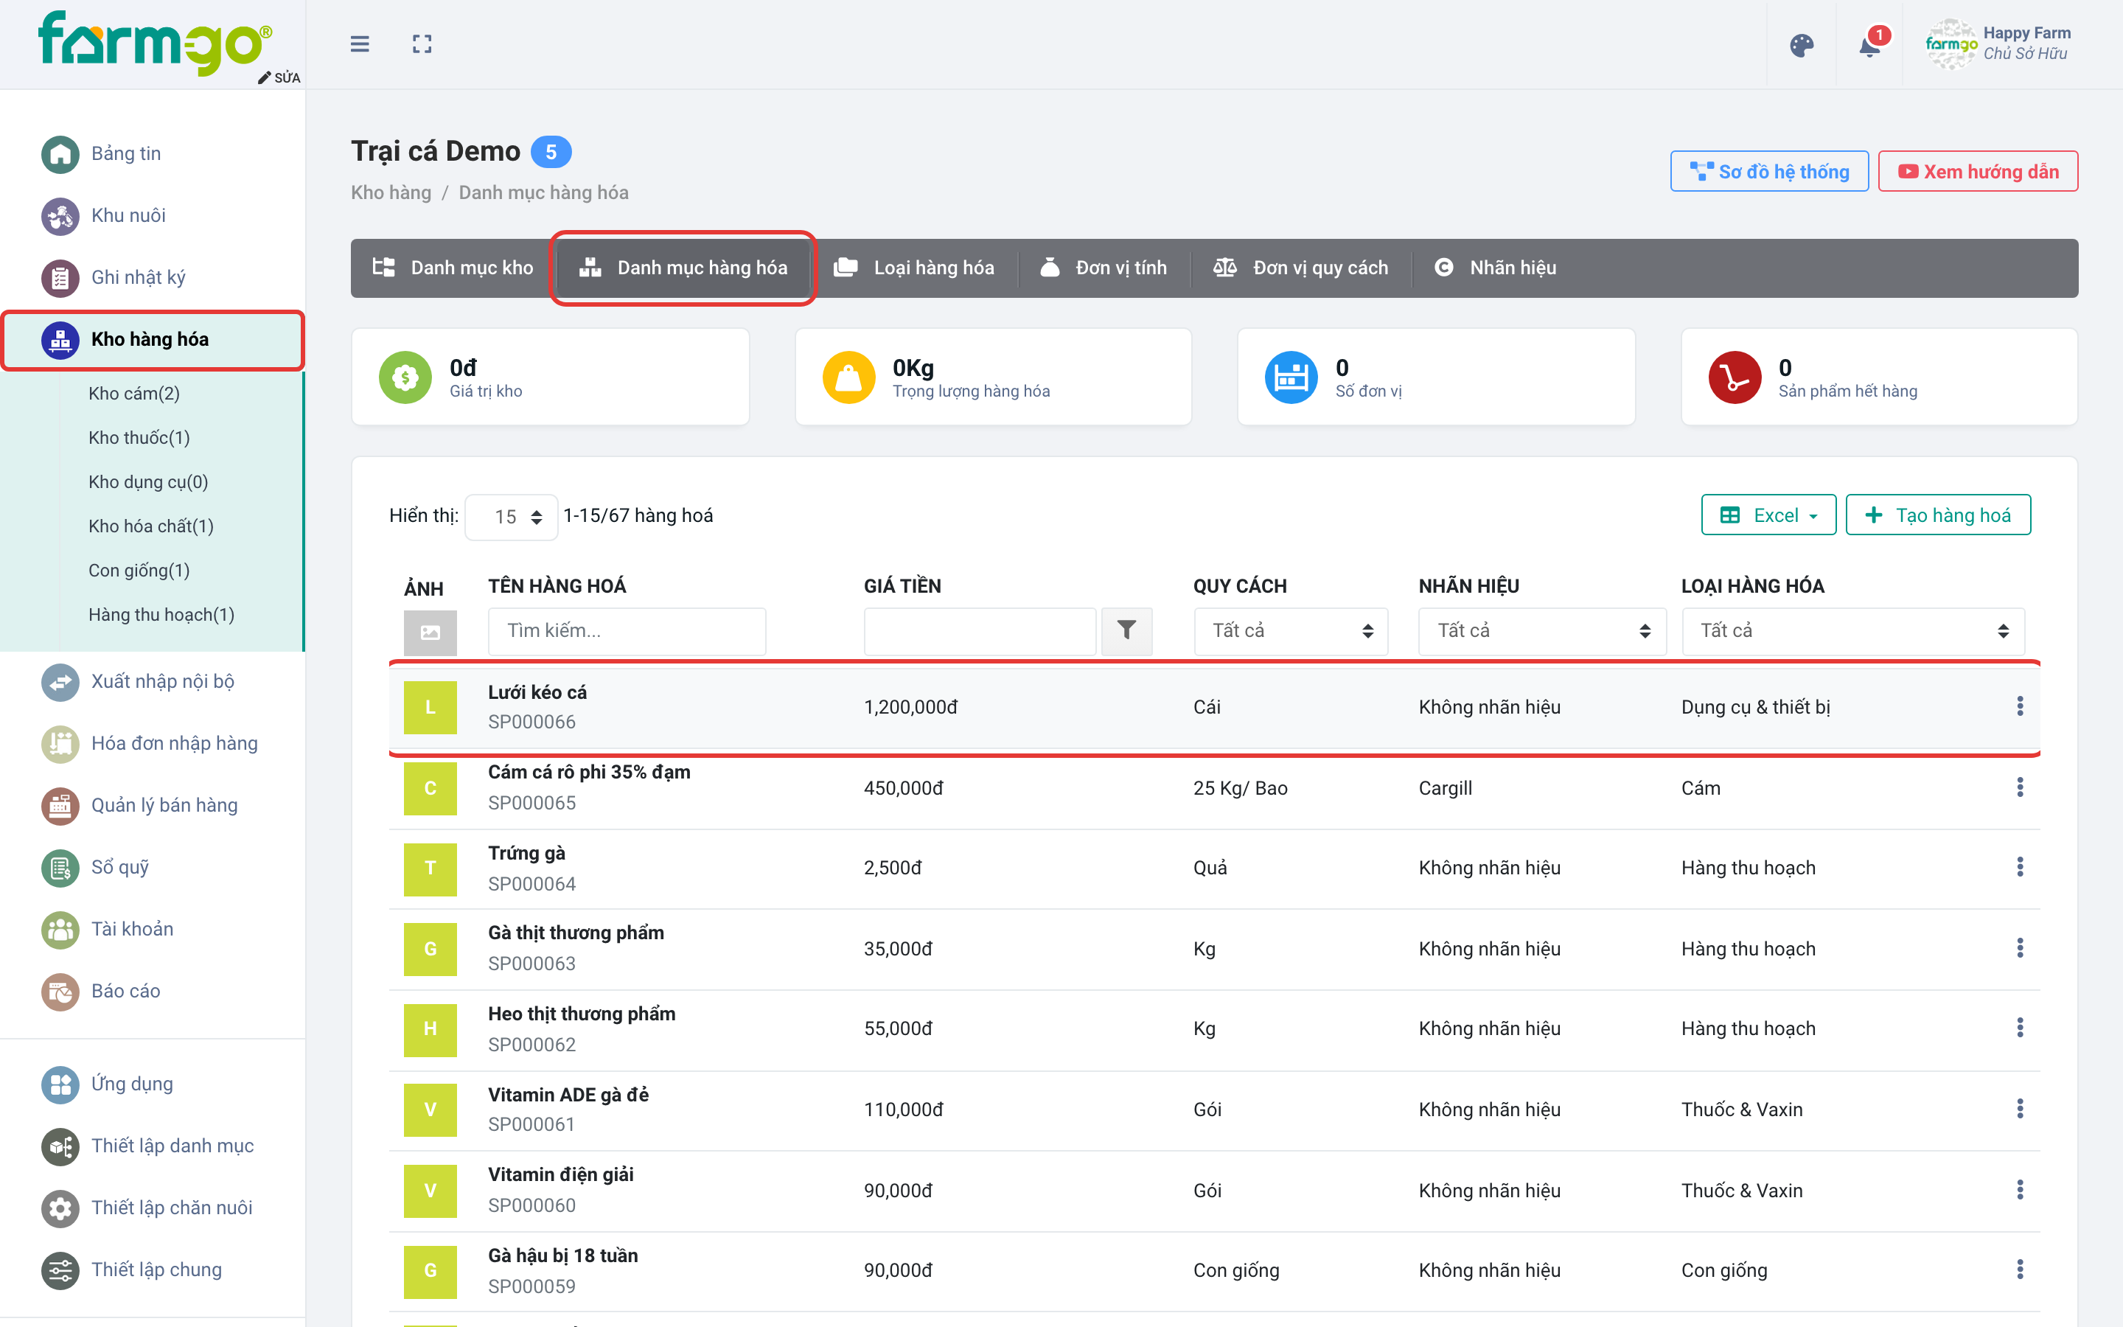Enter fullscreen mode icon

point(422,44)
